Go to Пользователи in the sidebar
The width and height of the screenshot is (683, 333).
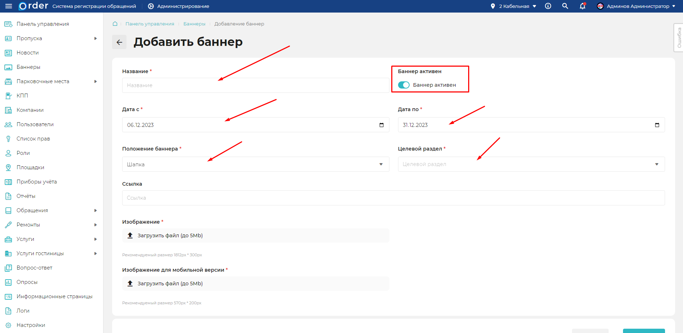click(x=35, y=124)
